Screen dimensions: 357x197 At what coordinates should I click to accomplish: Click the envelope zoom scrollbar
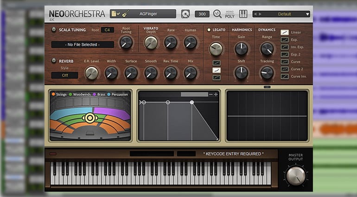click(194, 94)
